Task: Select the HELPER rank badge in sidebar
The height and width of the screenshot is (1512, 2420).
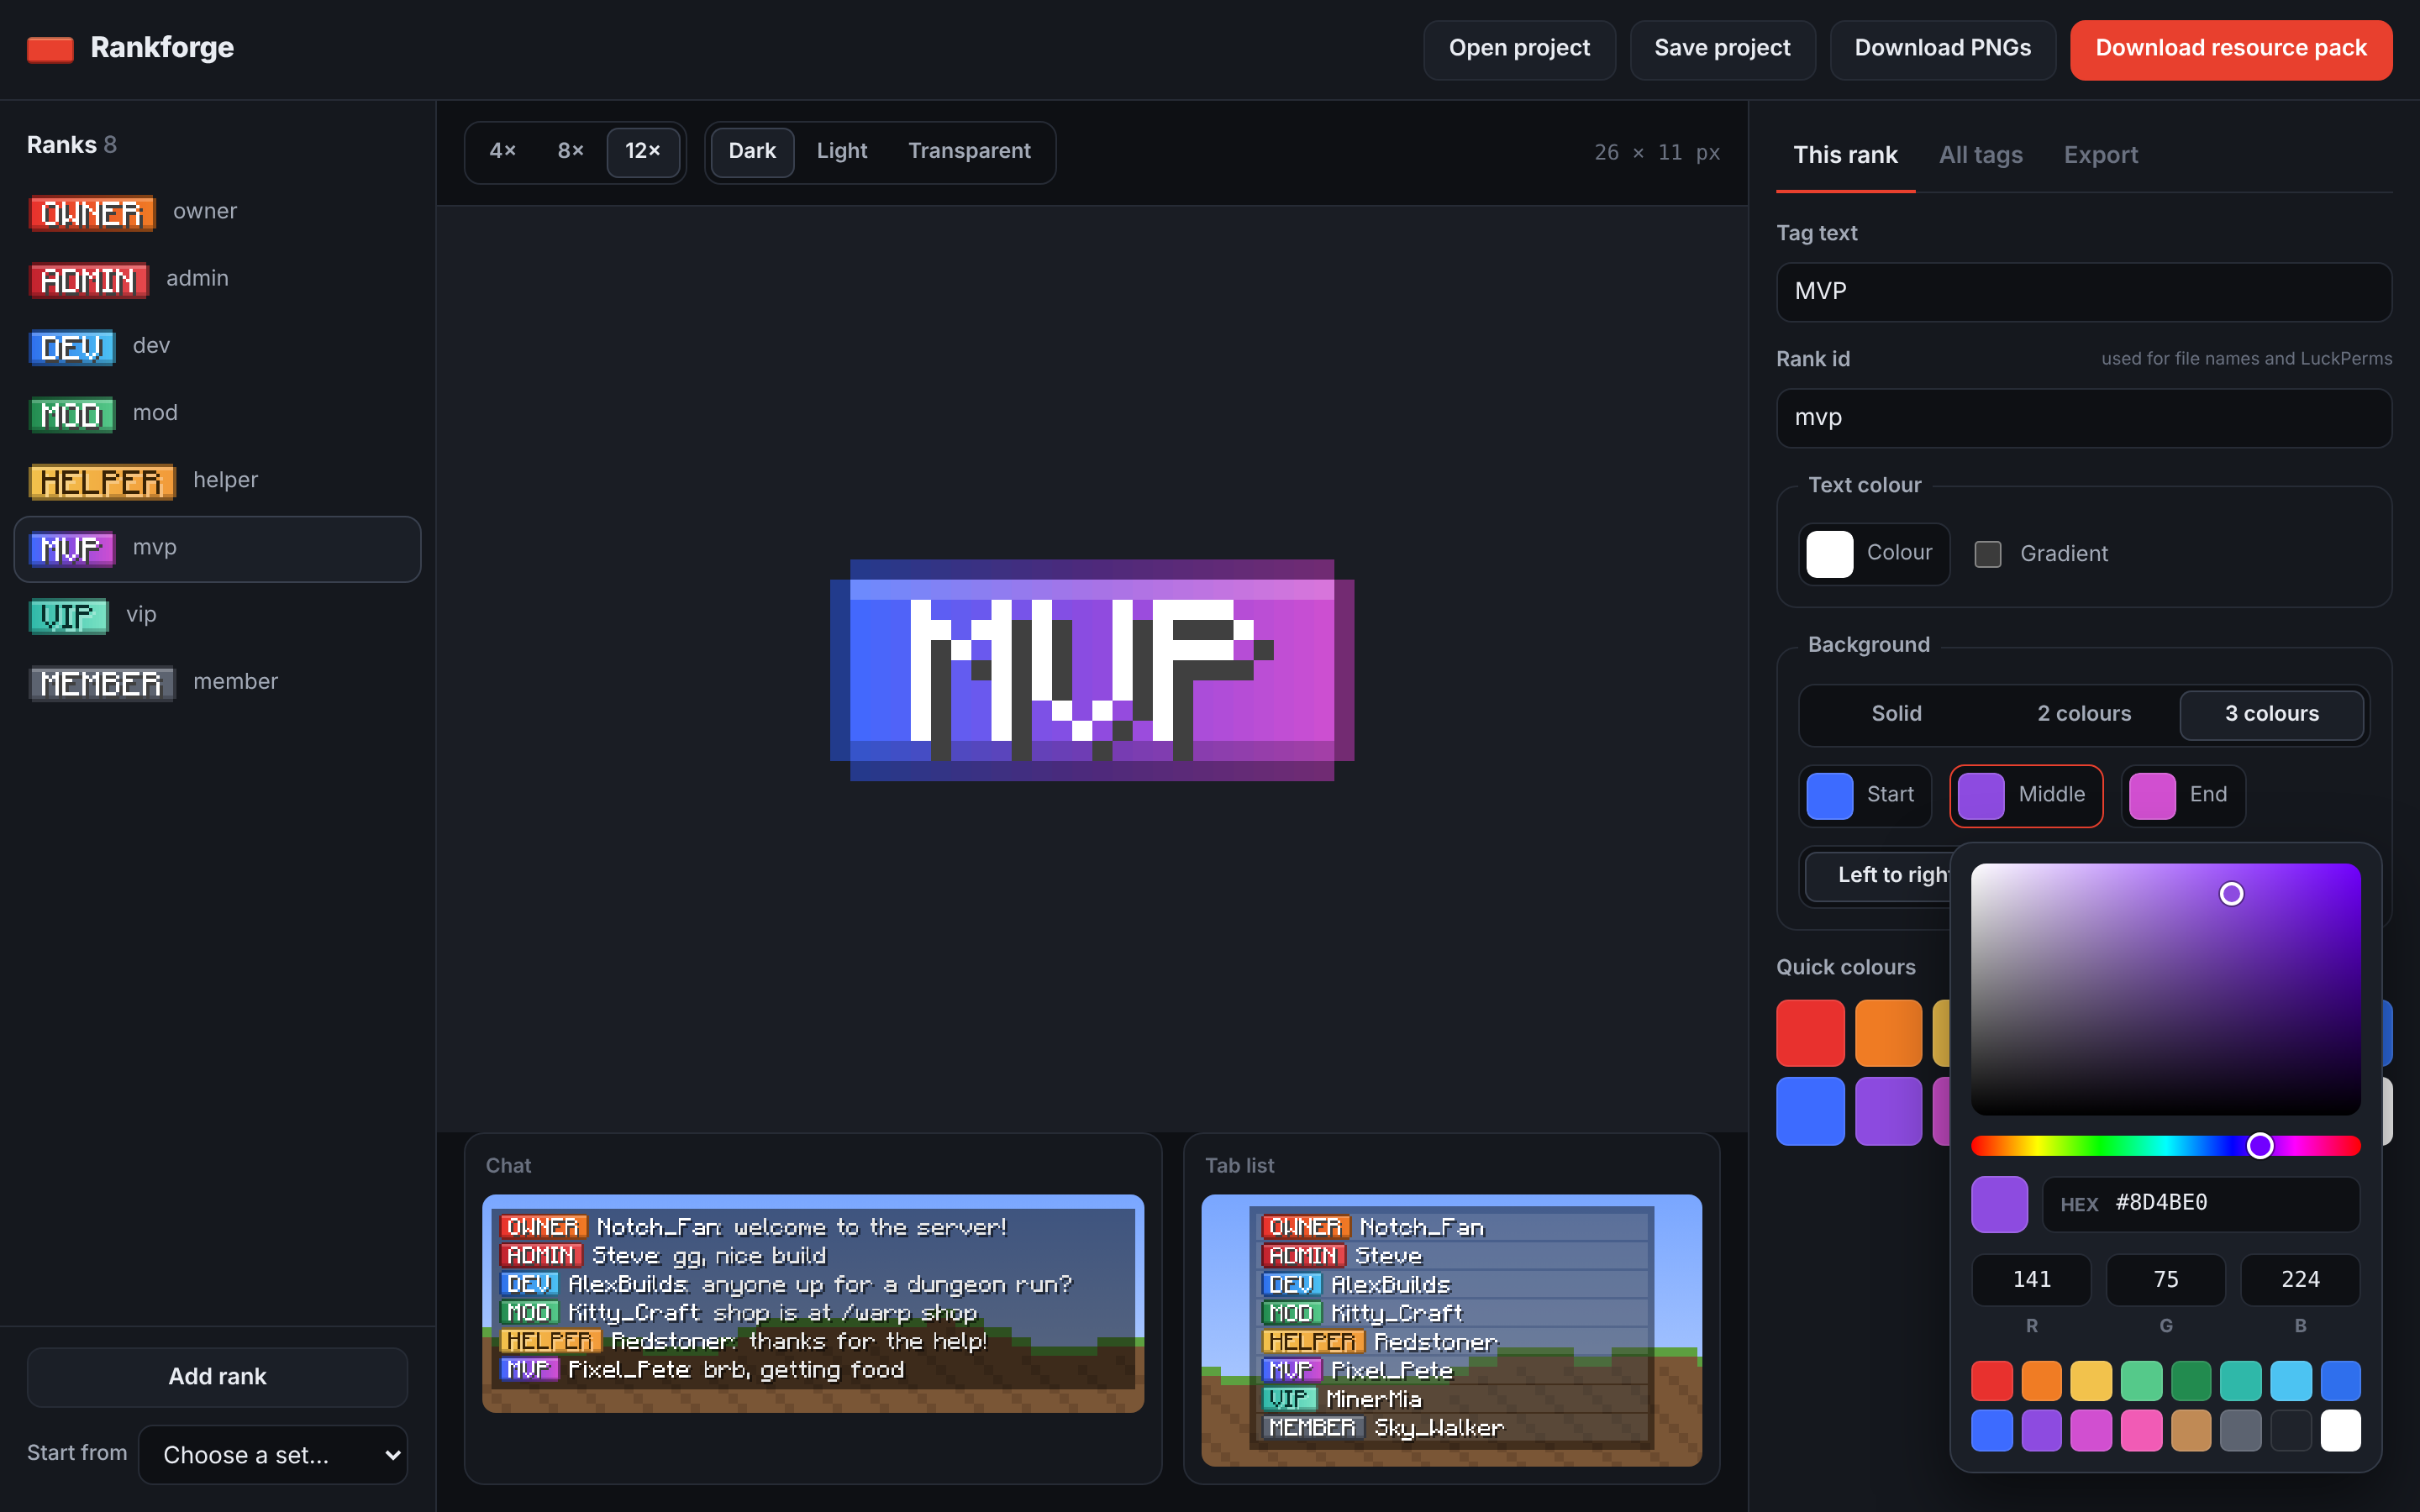Action: [x=102, y=481]
